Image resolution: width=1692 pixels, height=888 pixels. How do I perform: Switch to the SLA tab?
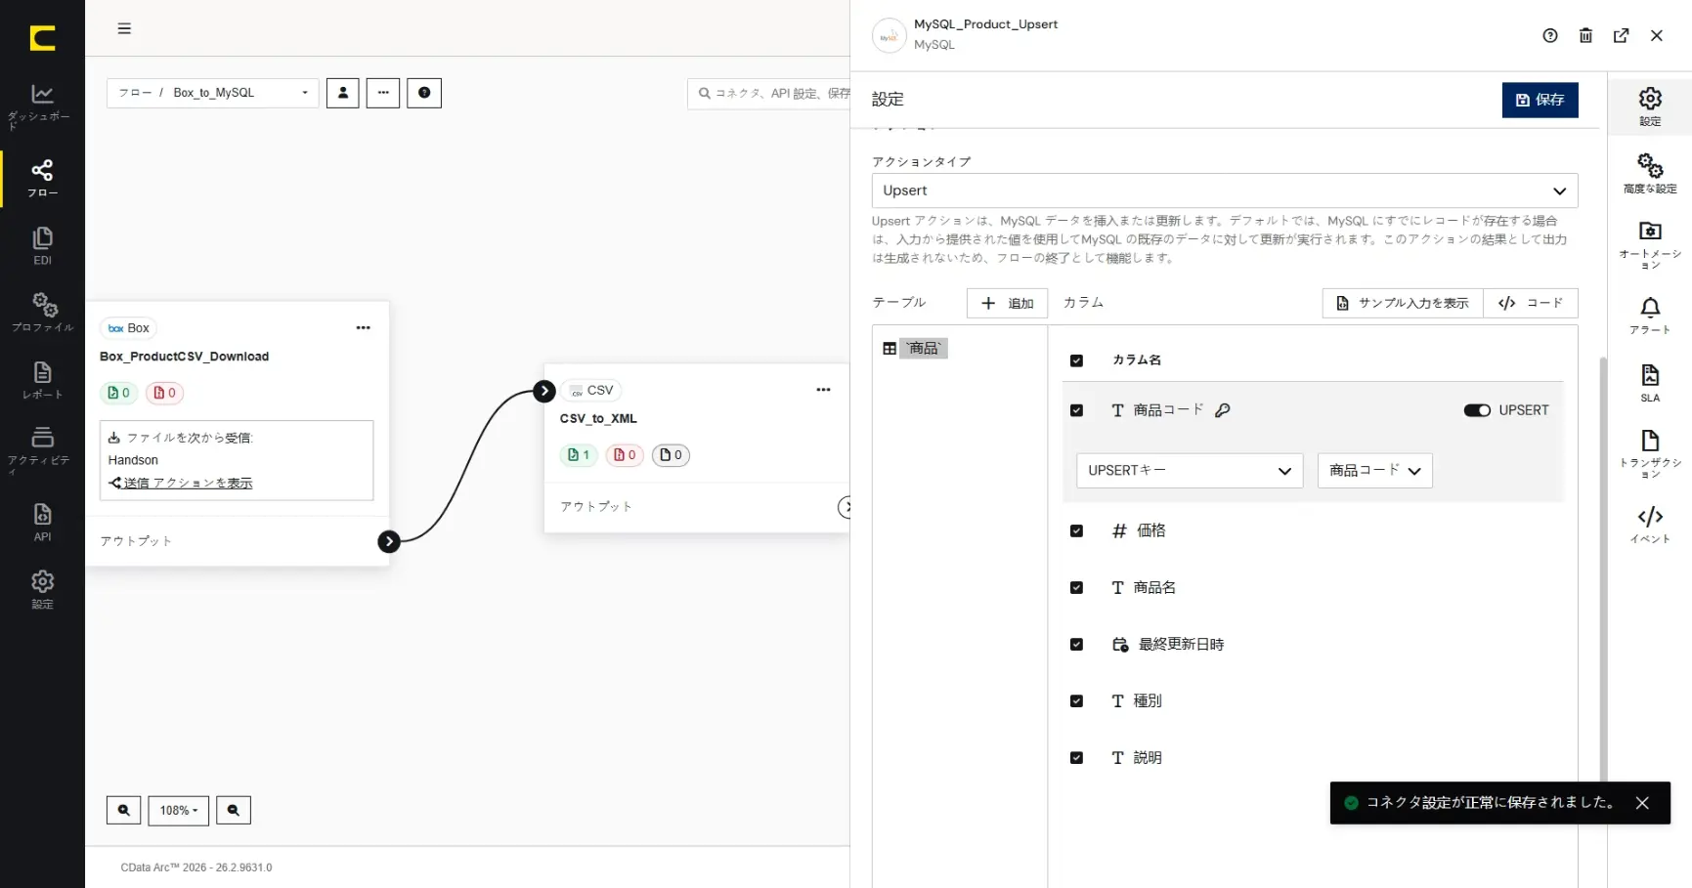pos(1650,383)
